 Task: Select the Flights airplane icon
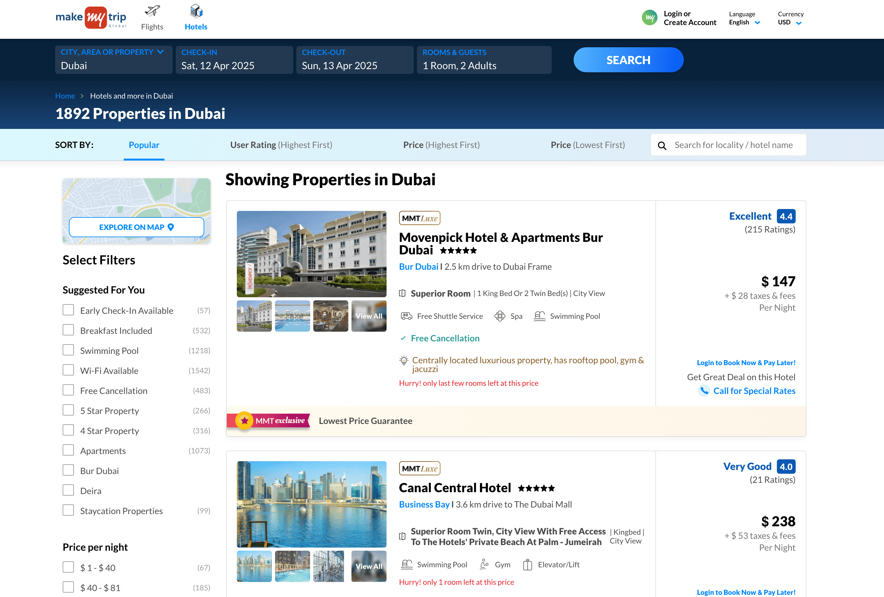152,11
